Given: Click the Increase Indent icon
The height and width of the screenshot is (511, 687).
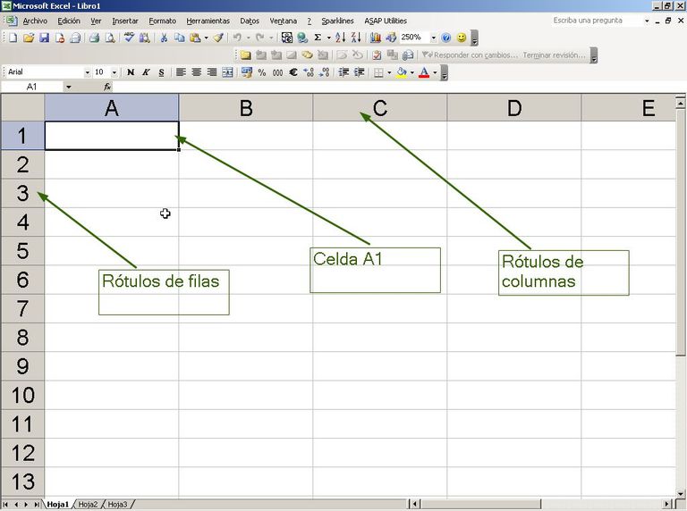Looking at the screenshot, I should pyautogui.click(x=360, y=72).
